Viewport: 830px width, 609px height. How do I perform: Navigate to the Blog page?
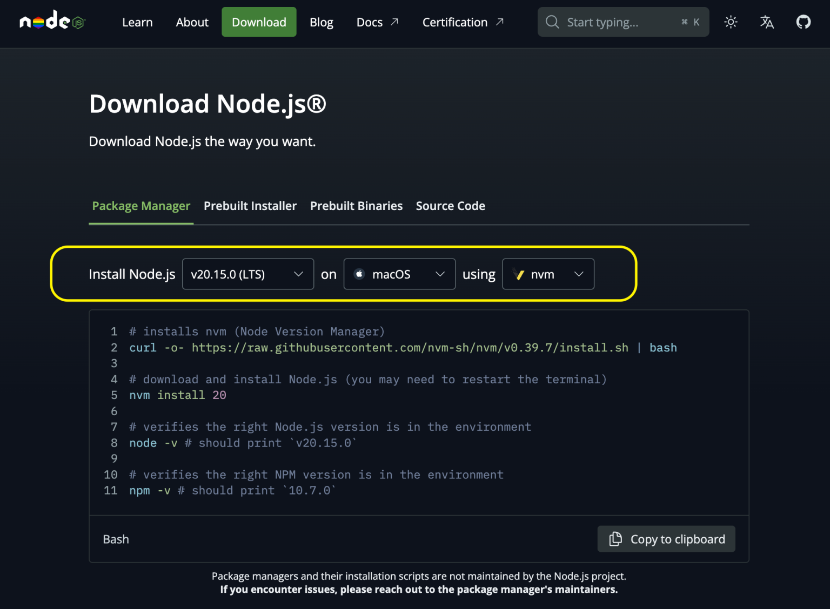click(x=321, y=22)
